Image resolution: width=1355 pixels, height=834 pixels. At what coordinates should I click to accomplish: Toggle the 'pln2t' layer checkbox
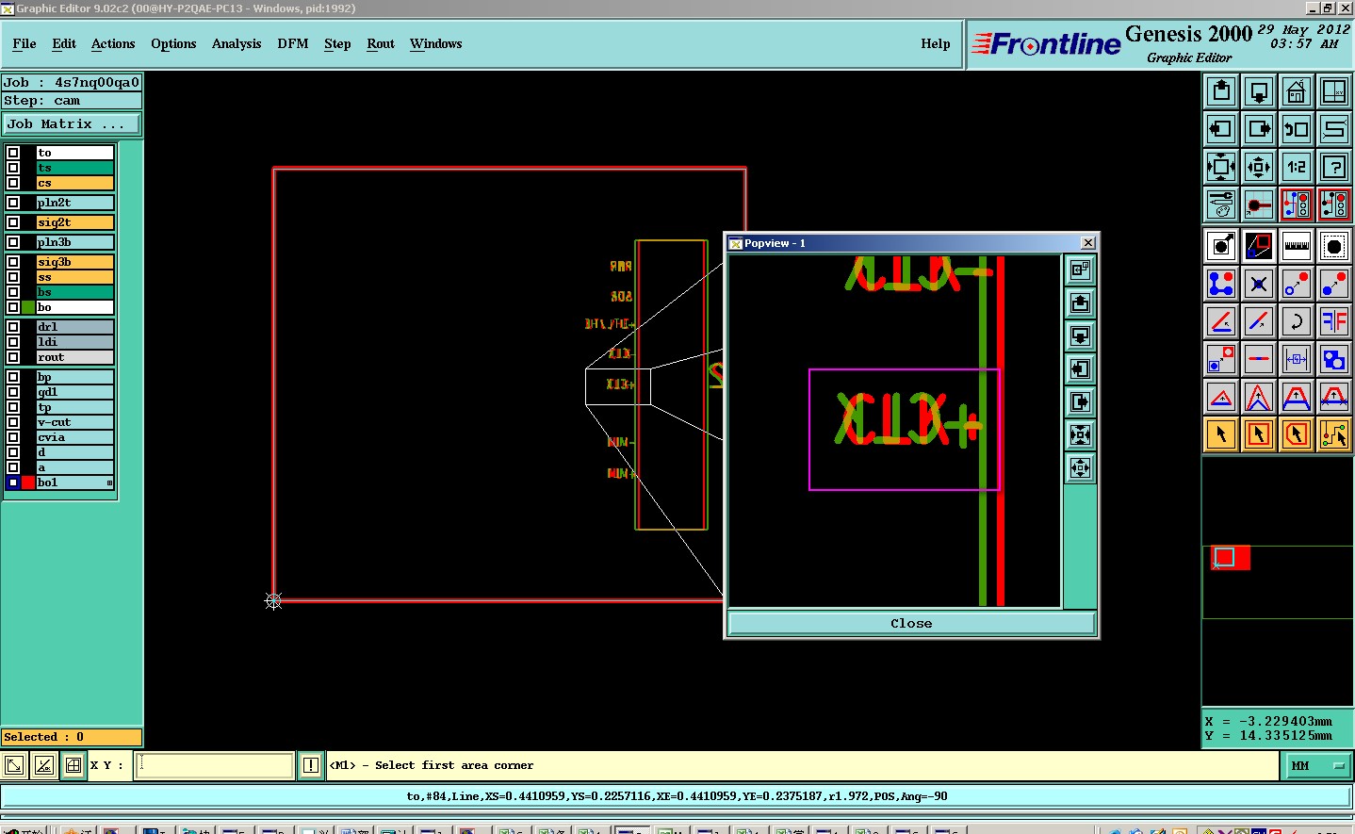pyautogui.click(x=13, y=203)
